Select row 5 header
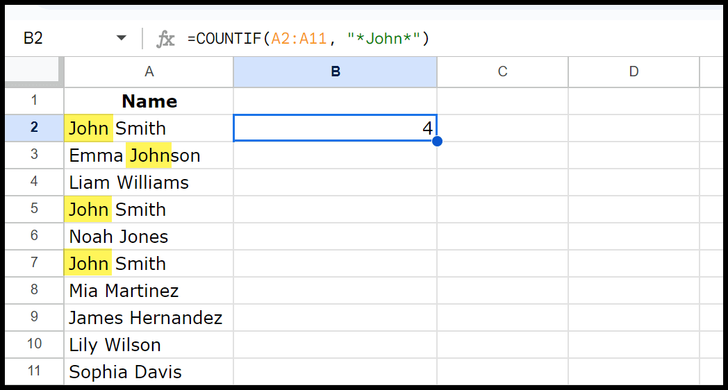This screenshot has height=390, width=728. pos(34,209)
